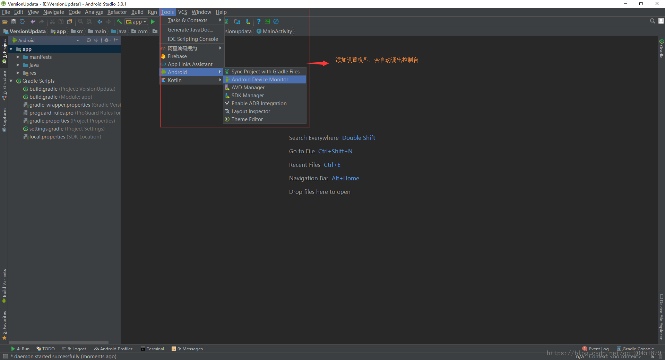Screen dimensions: 665x360
Task: Click the Synchronize toolbar icon
Action: coord(22,21)
